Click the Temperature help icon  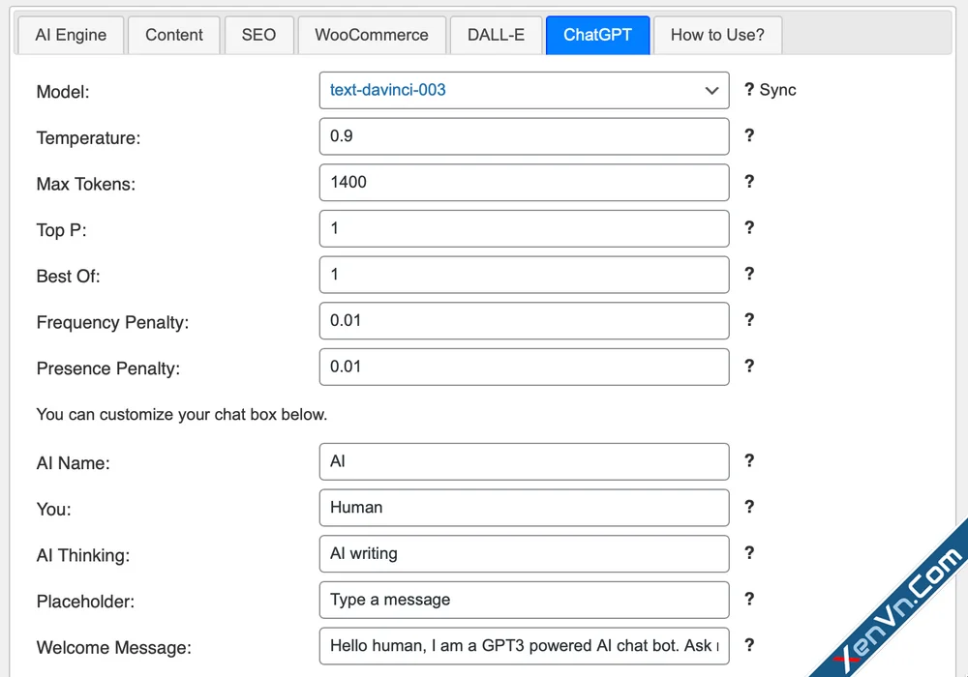point(749,135)
